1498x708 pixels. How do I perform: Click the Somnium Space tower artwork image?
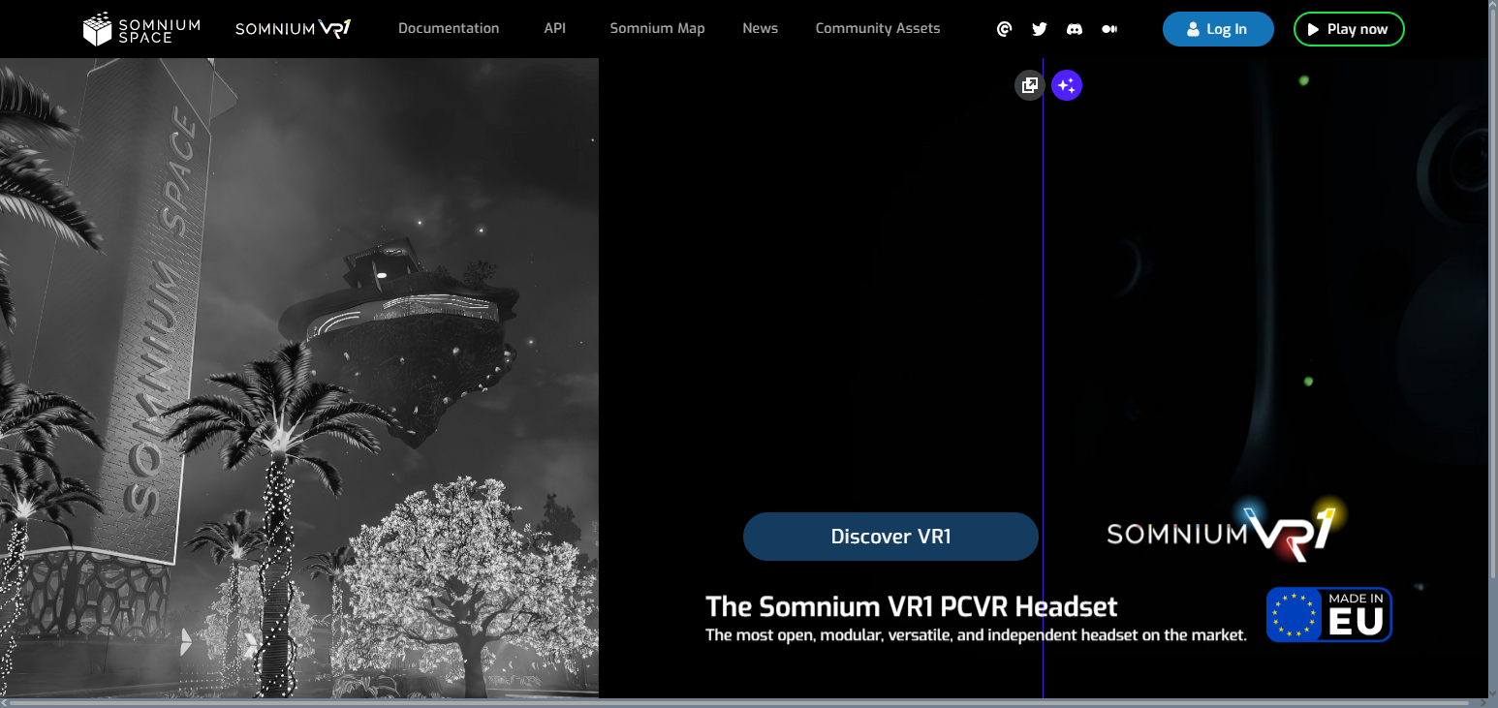299,378
